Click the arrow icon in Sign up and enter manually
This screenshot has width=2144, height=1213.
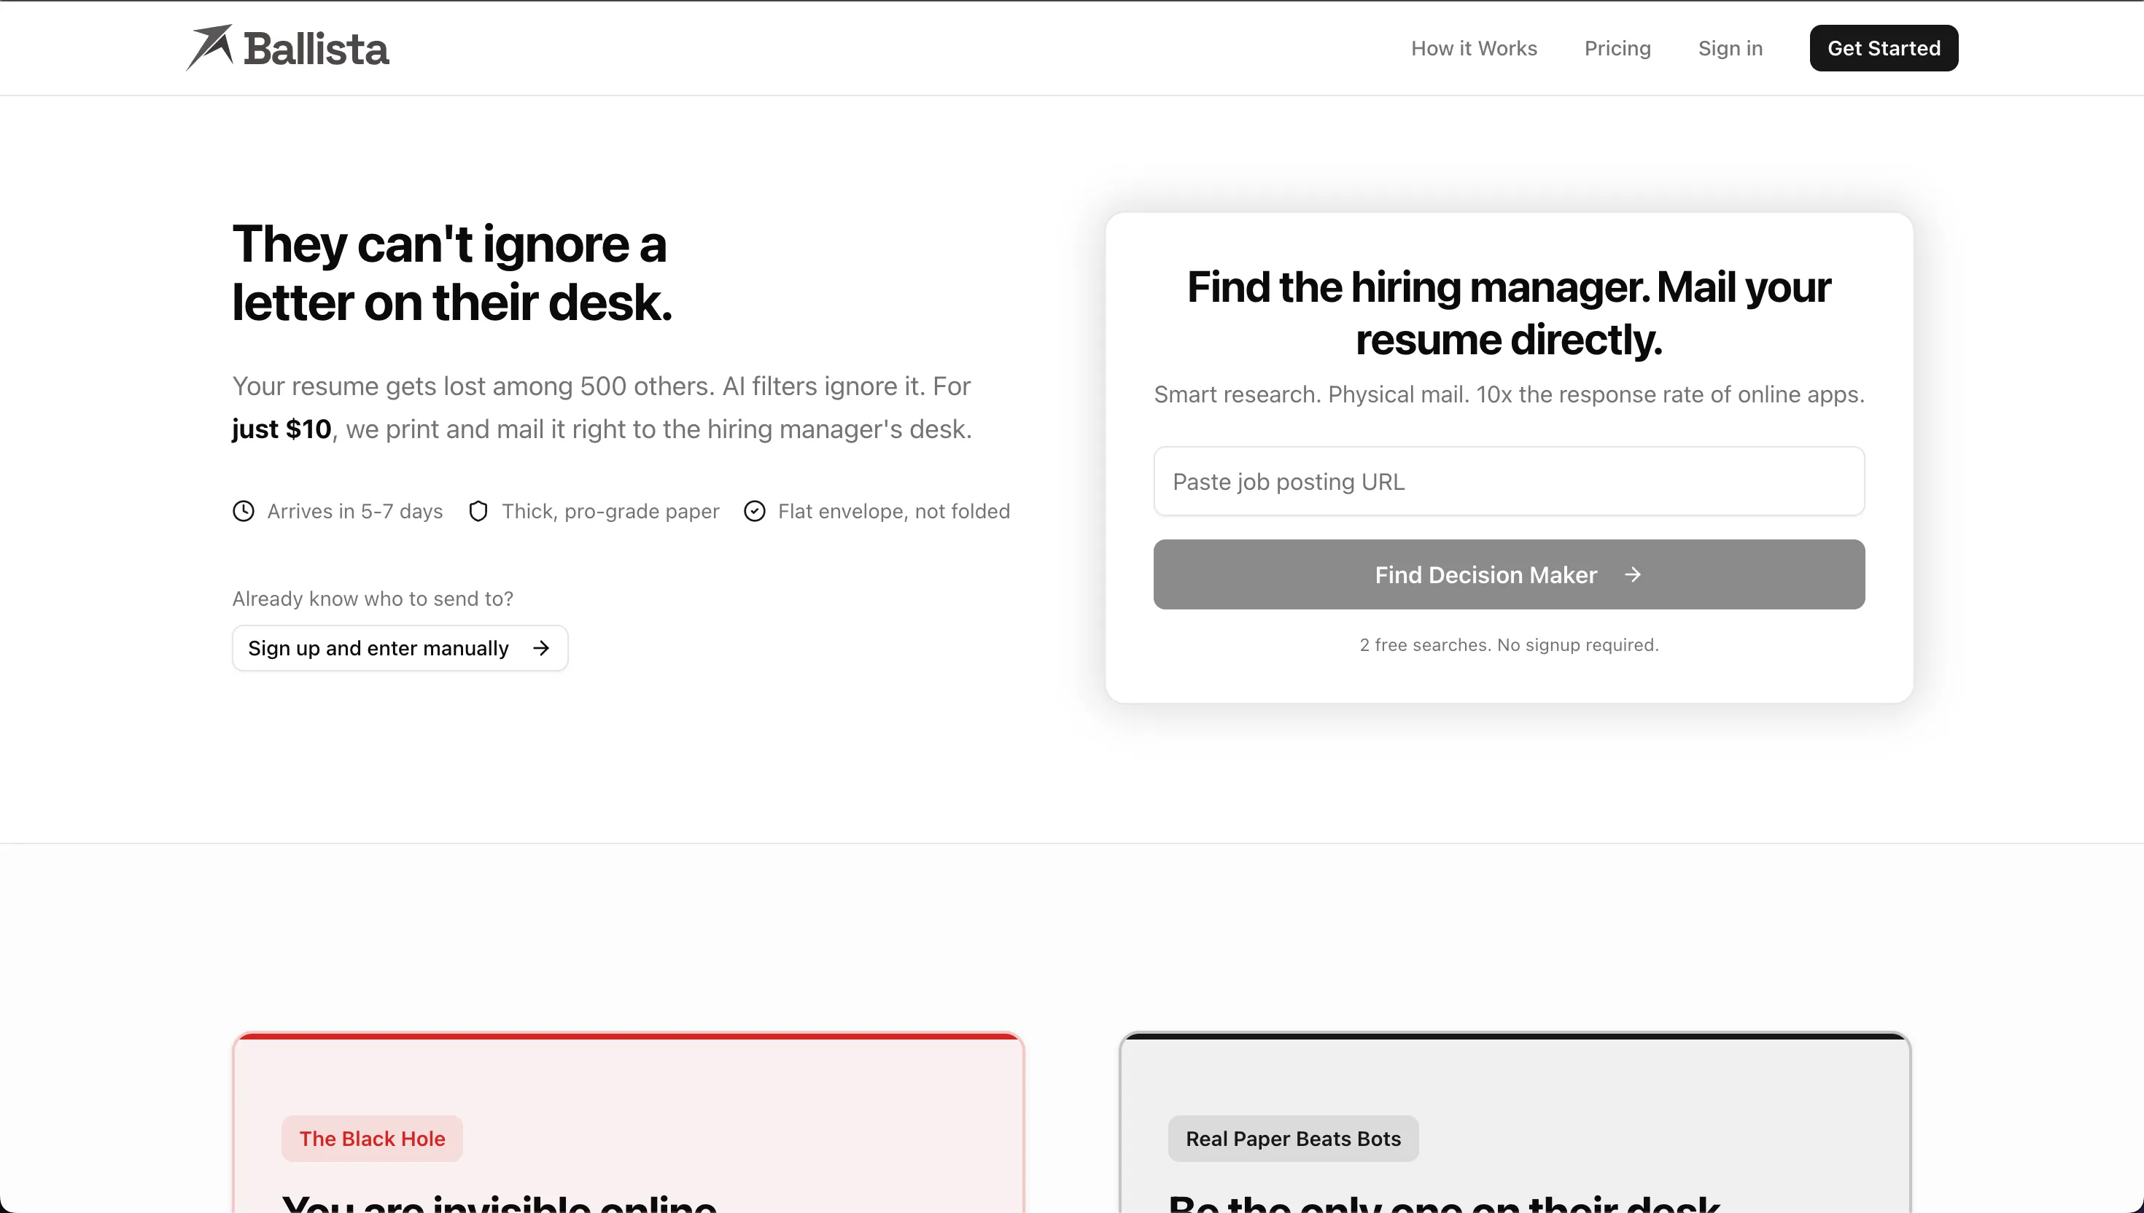(x=541, y=648)
